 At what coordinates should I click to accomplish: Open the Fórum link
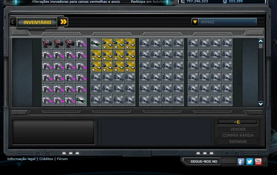pos(62,159)
